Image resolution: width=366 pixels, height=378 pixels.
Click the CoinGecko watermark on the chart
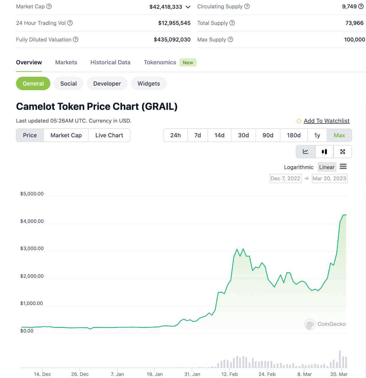[x=325, y=324]
